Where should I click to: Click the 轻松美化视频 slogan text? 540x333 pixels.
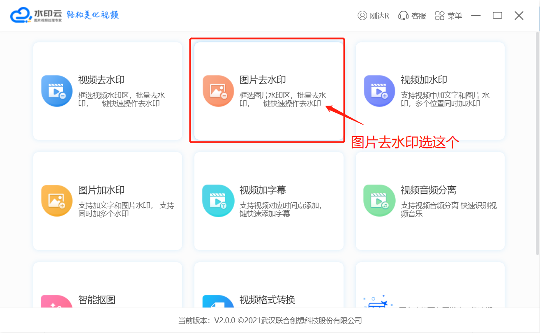(93, 15)
